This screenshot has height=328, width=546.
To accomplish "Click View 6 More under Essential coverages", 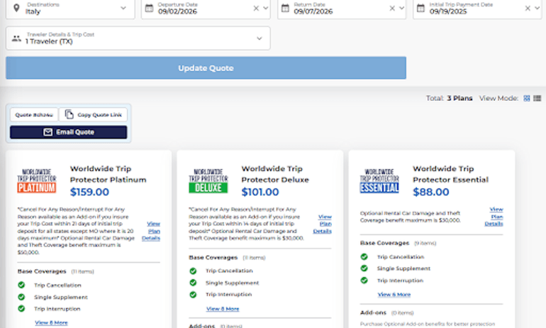I will [x=394, y=294].
